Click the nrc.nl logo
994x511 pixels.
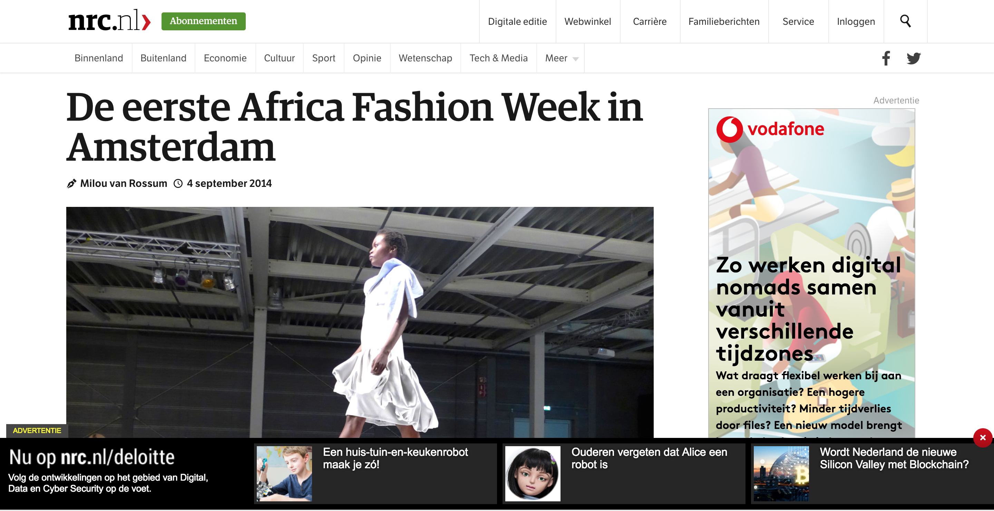click(110, 21)
